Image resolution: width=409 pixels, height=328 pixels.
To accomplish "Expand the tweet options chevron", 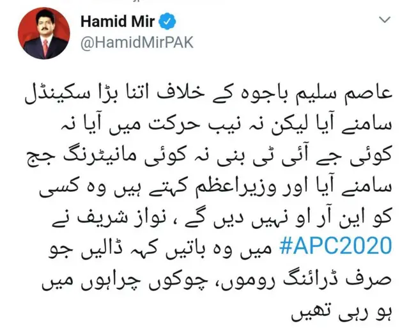I will tap(385, 20).
